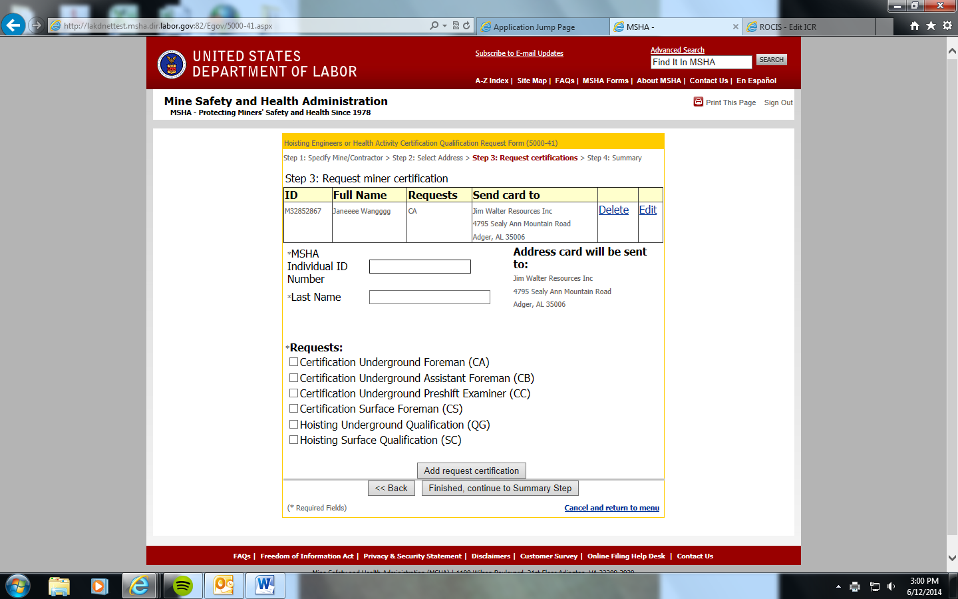Click the Print This Page printer icon
This screenshot has width=958, height=599.
pyautogui.click(x=698, y=102)
